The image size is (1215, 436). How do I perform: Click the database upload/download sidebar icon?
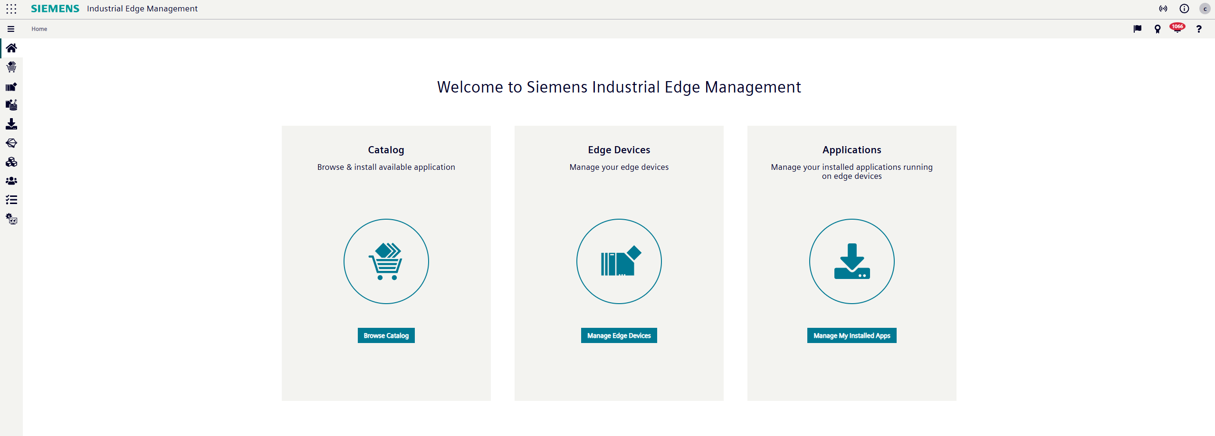[x=11, y=105]
